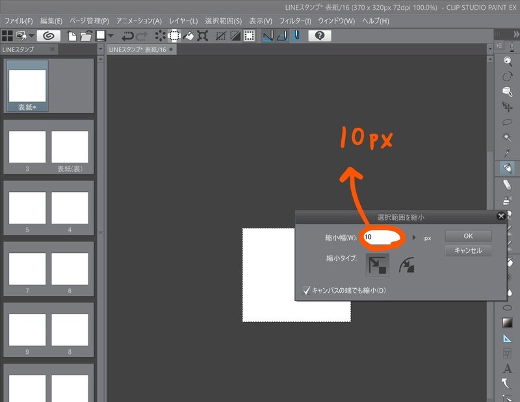Open tool palette menu icon
Viewport: 520px width, 402px height.
[x=499, y=46]
